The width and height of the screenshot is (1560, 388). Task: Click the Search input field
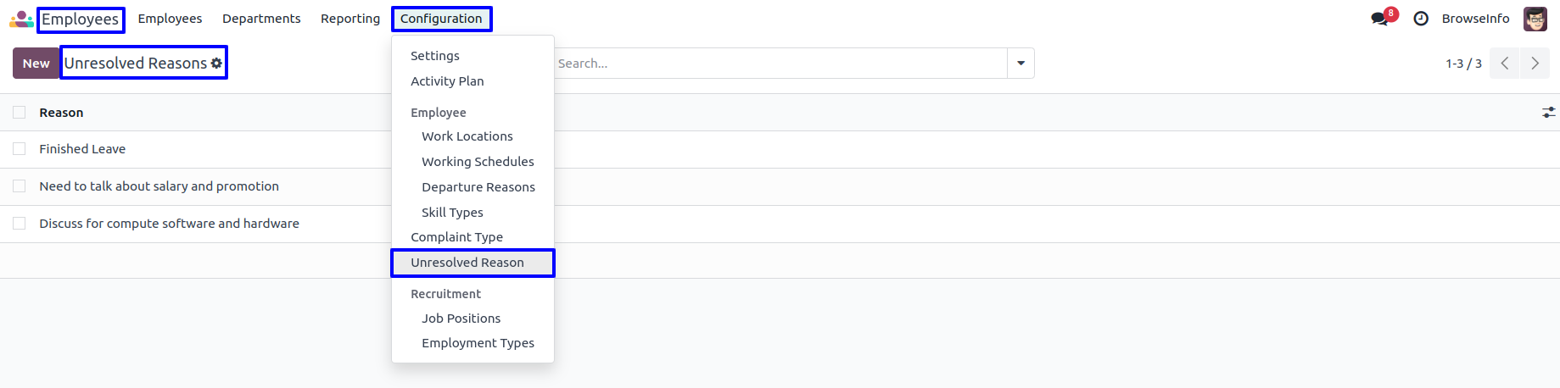tap(779, 64)
